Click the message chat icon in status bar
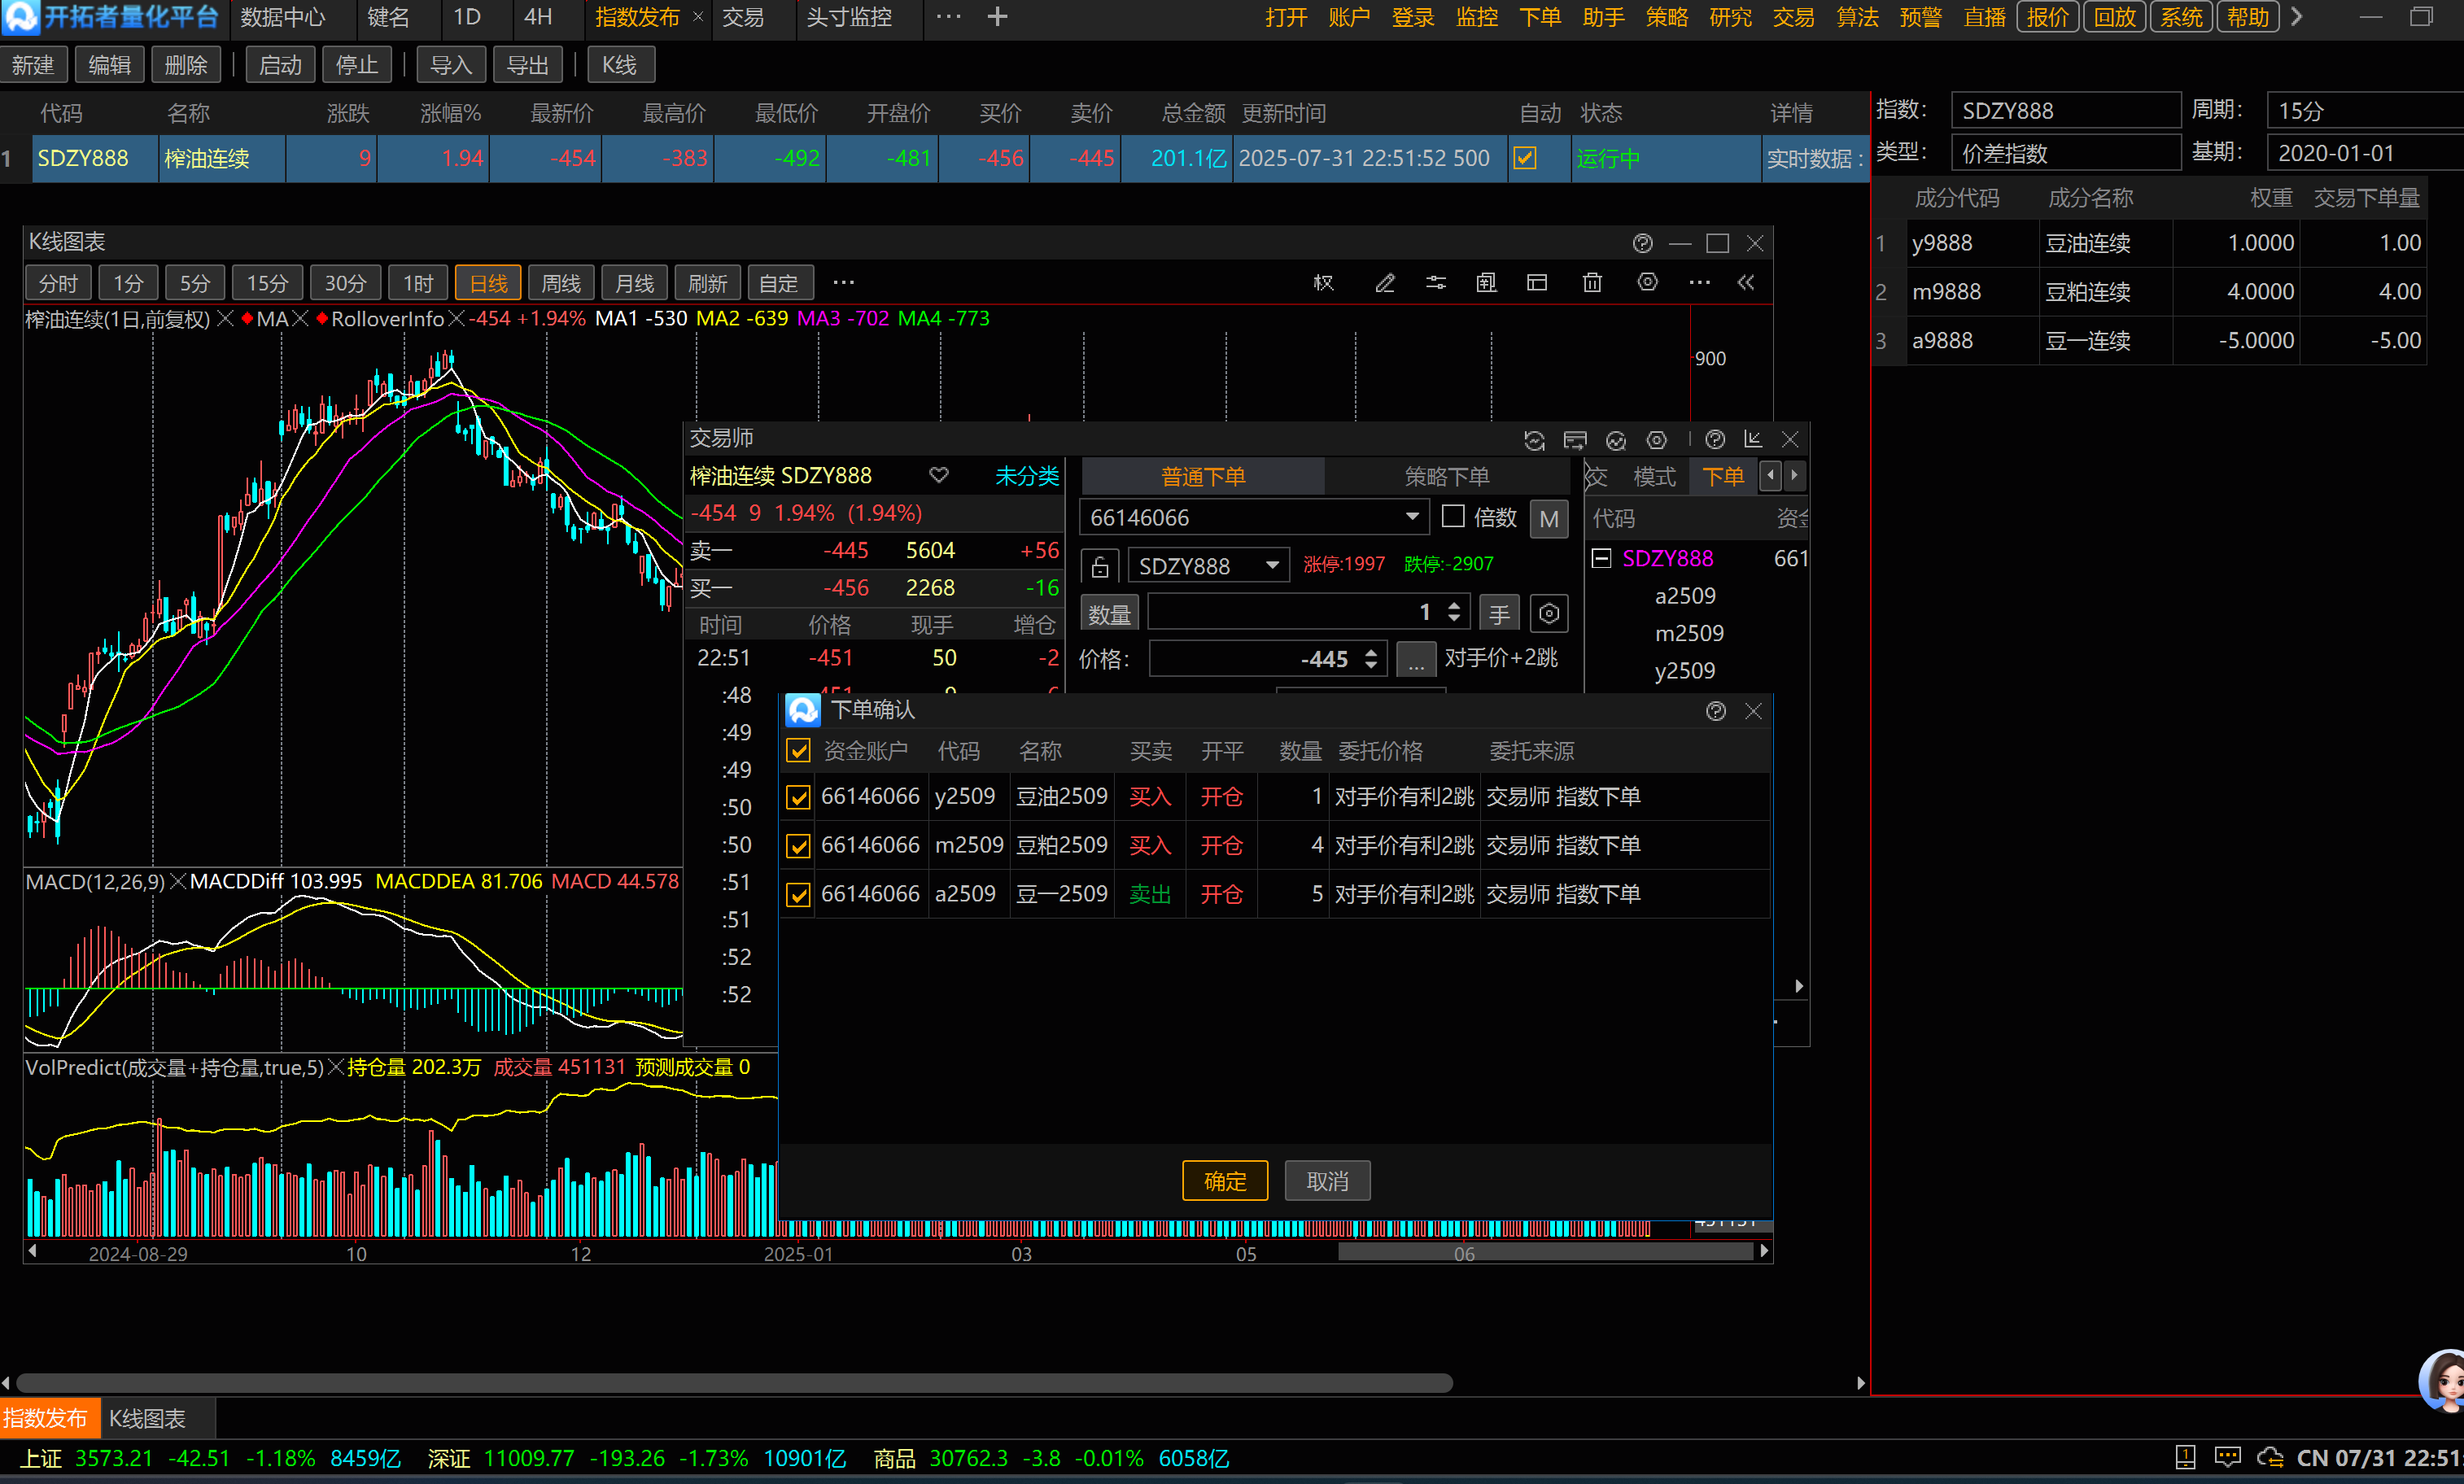This screenshot has height=1484, width=2464. (x=2227, y=1458)
